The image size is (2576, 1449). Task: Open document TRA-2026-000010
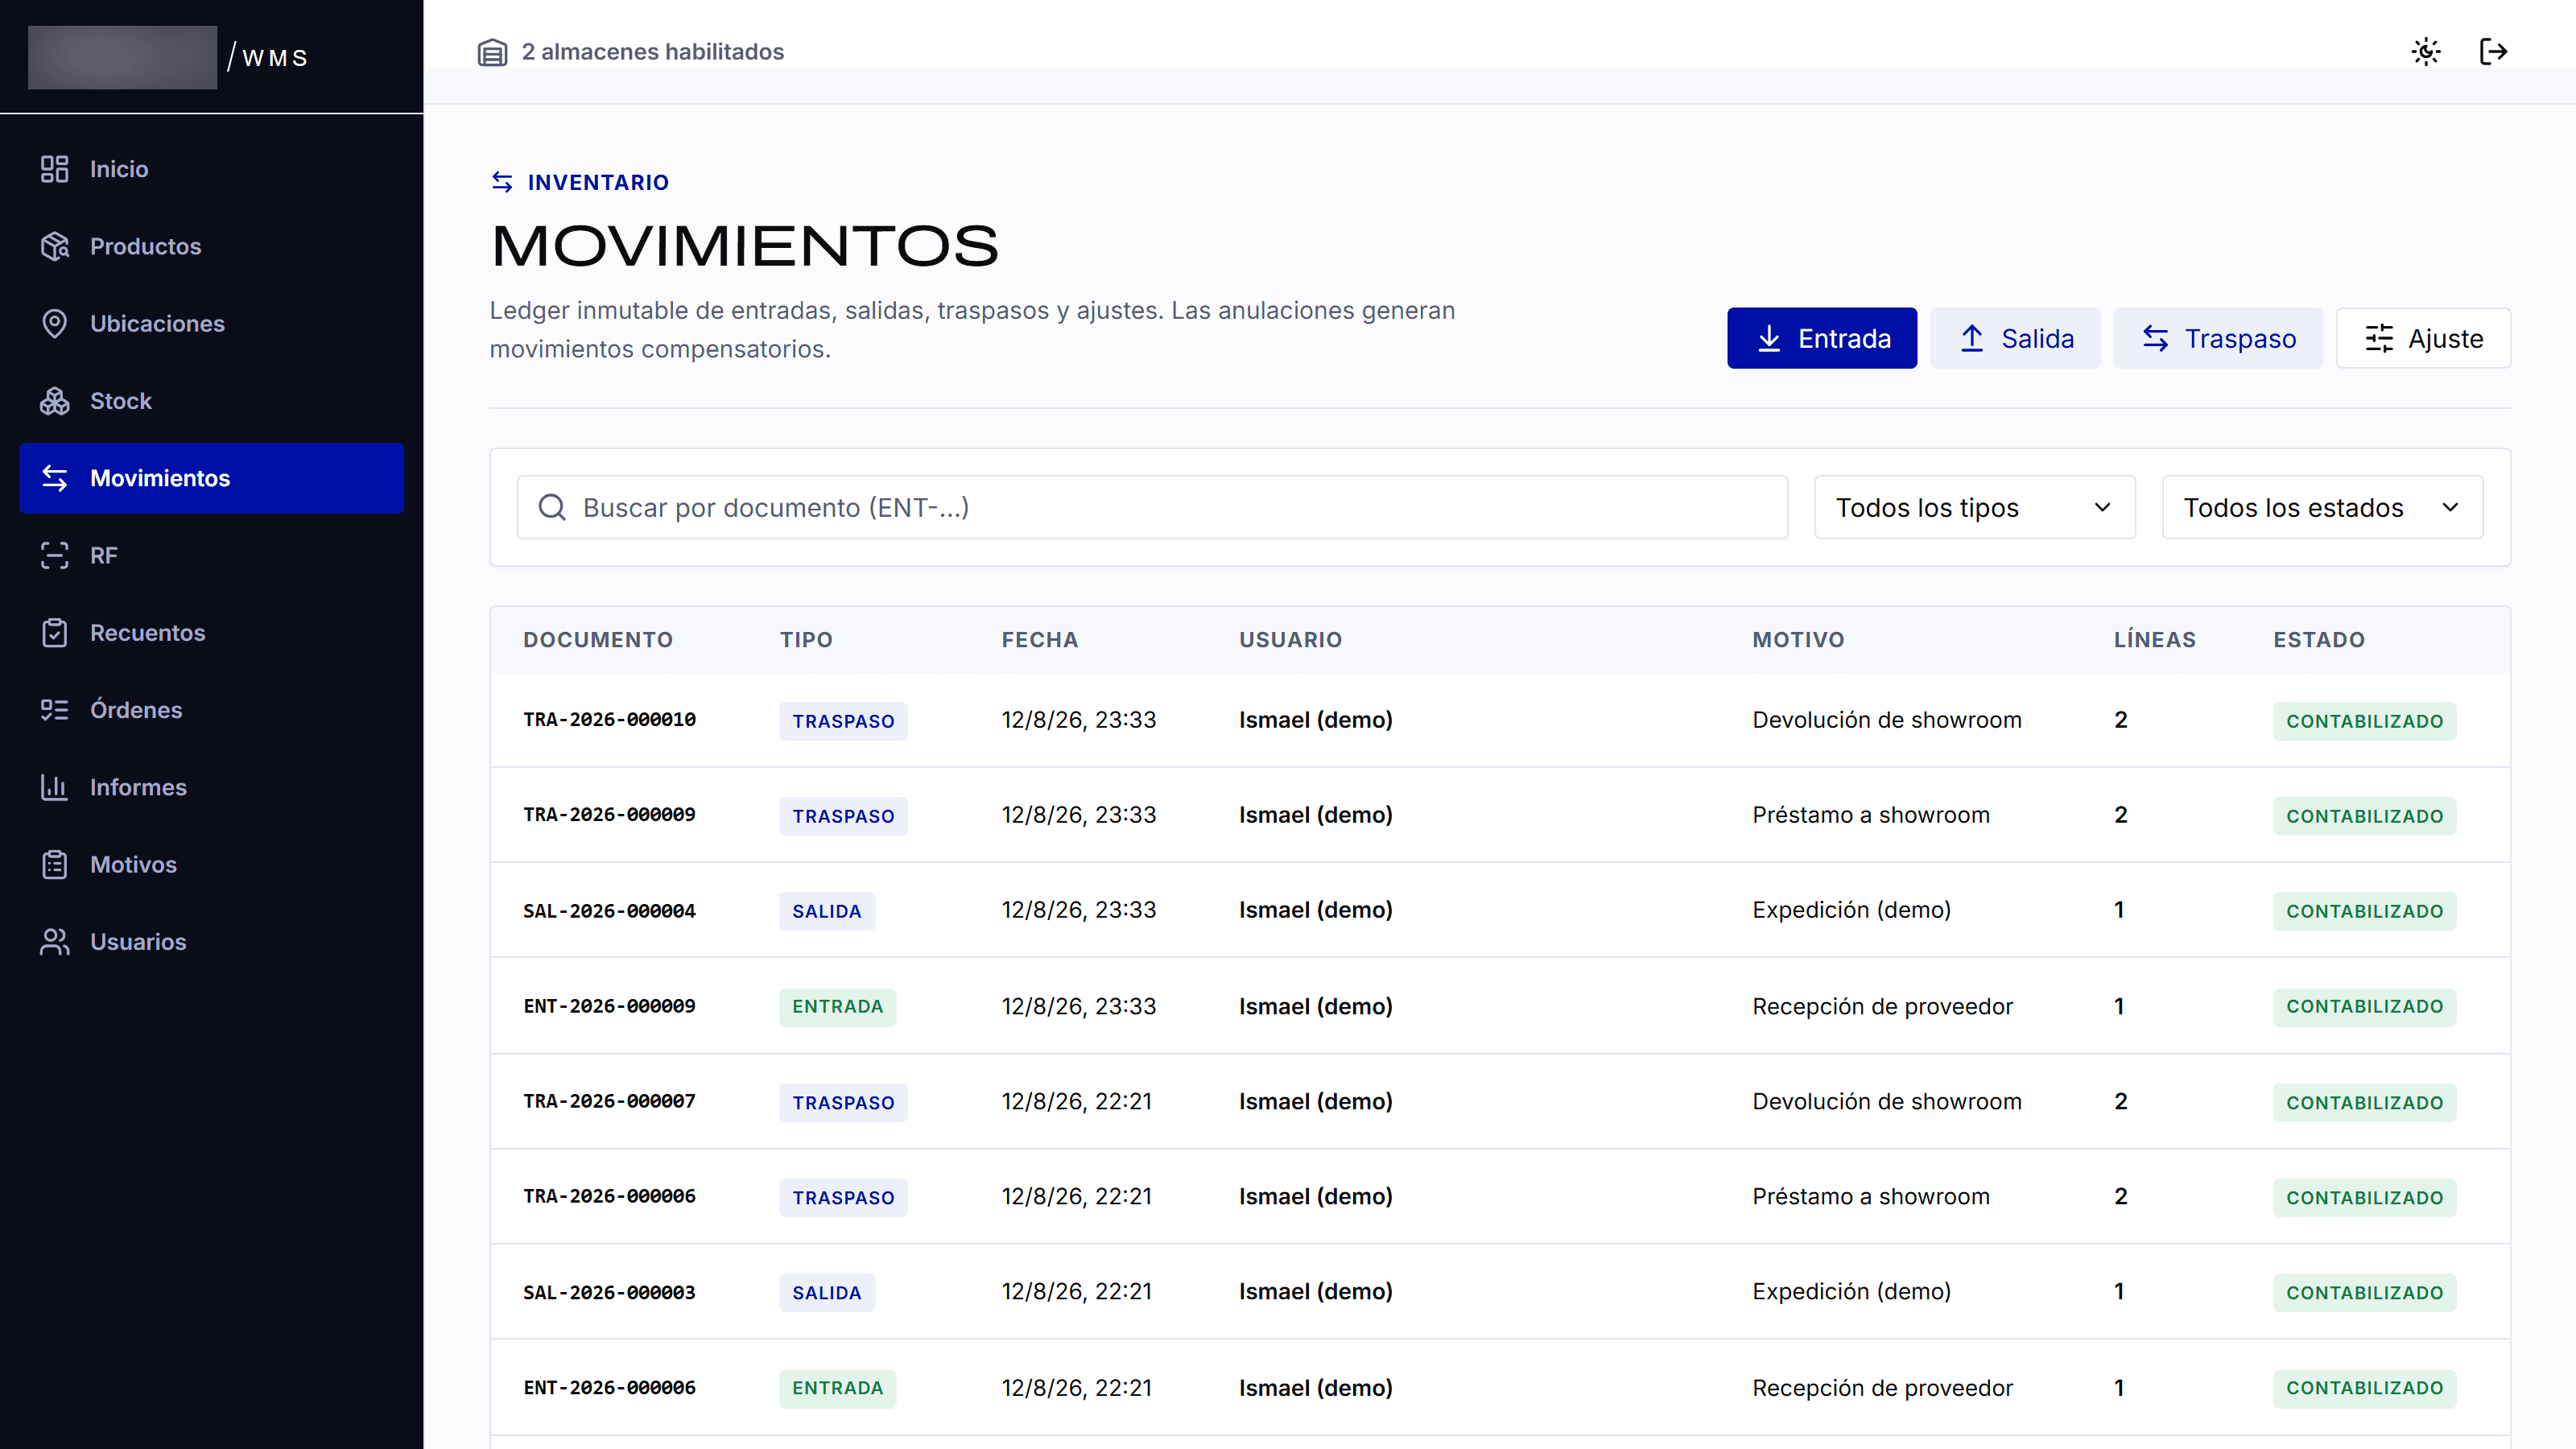609,720
